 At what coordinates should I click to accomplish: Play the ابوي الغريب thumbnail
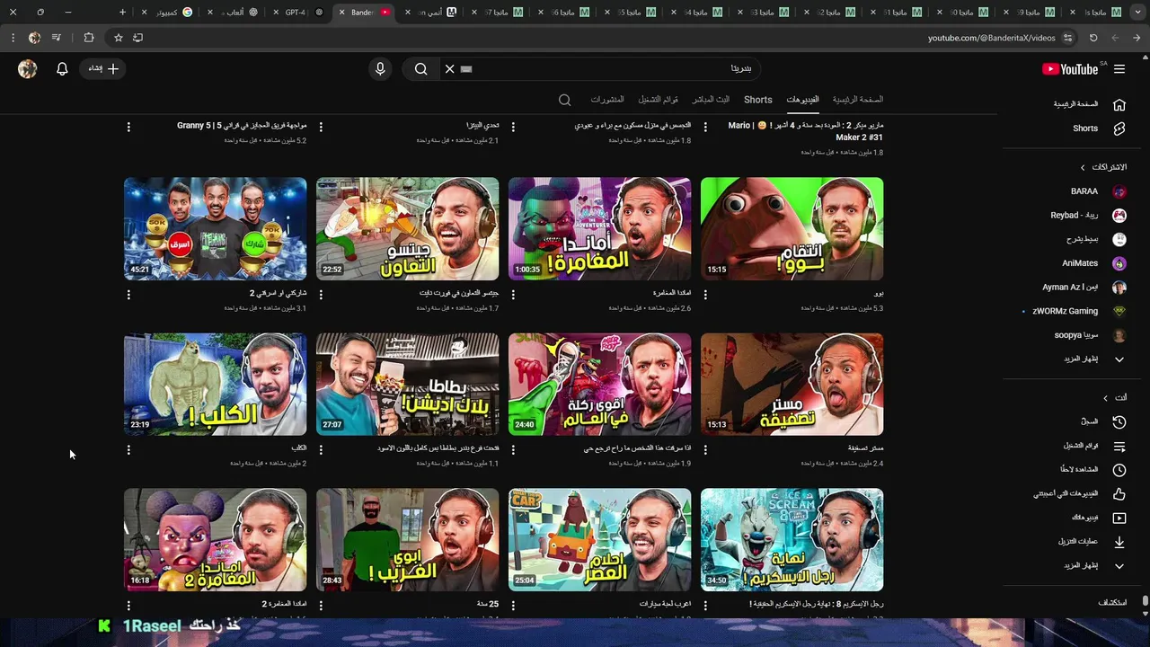pos(407,539)
